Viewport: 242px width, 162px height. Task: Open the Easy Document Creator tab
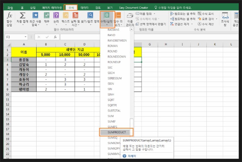tap(133, 8)
